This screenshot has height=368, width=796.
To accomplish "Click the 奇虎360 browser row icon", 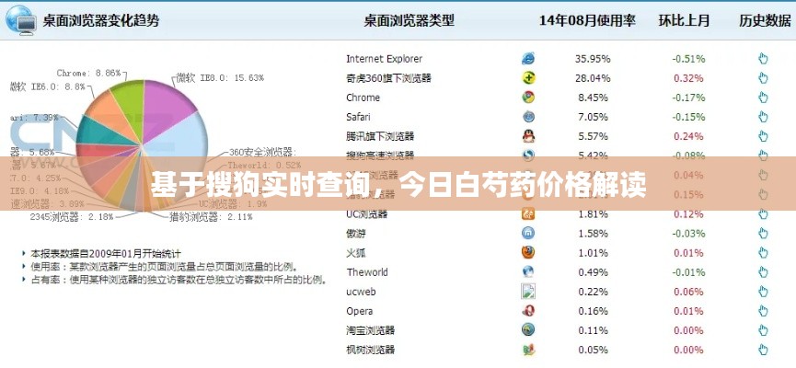I will [x=528, y=78].
